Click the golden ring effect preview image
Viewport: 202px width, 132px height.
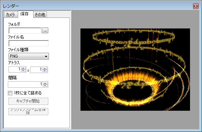coord(135,70)
